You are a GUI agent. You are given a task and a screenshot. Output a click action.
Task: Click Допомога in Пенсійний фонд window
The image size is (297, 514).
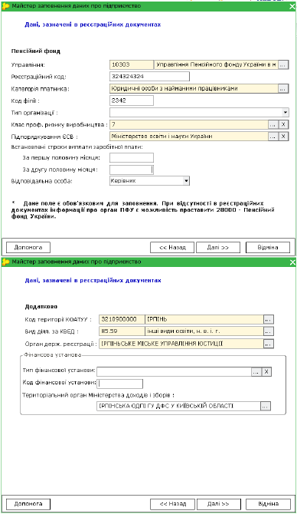(28, 248)
